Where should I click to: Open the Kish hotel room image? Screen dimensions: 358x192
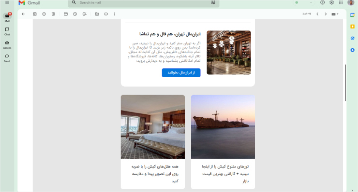click(153, 127)
